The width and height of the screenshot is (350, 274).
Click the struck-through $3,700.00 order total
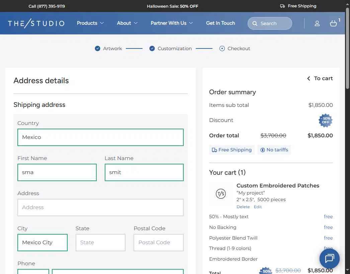point(273,136)
